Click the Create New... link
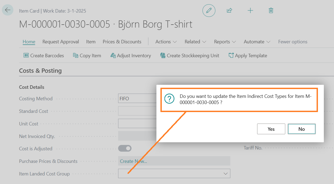Screen dimensions: 334x184 click(133, 161)
